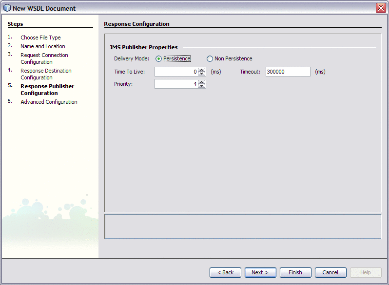
Task: Click the 'Name and Location' step
Action: pos(43,46)
